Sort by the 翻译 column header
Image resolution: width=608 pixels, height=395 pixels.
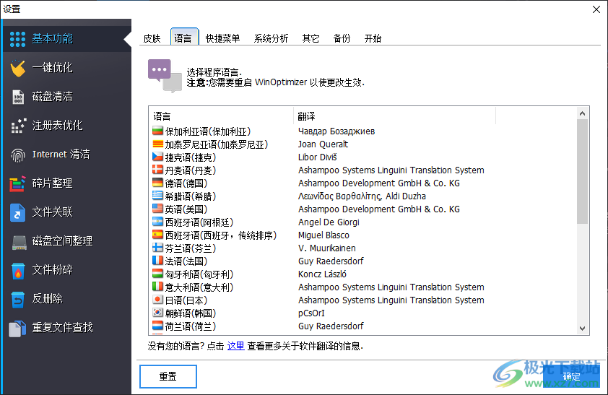(395, 116)
